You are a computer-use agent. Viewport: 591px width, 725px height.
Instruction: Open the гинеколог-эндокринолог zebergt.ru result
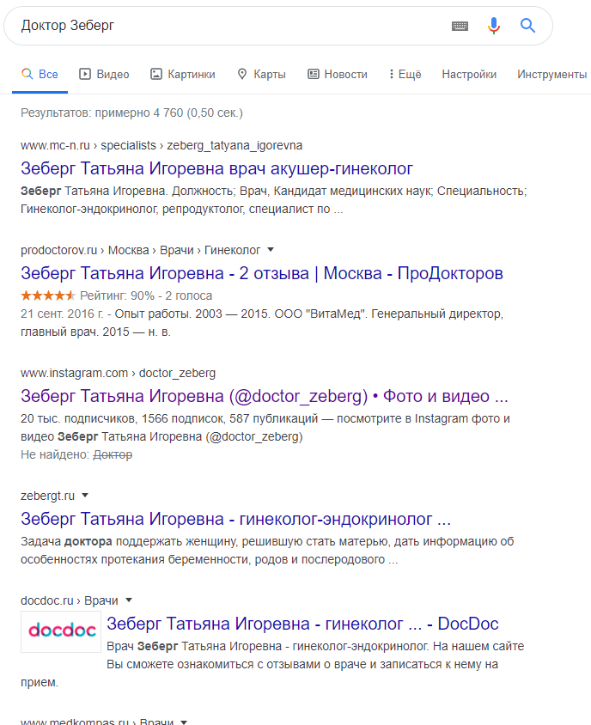[x=236, y=519]
